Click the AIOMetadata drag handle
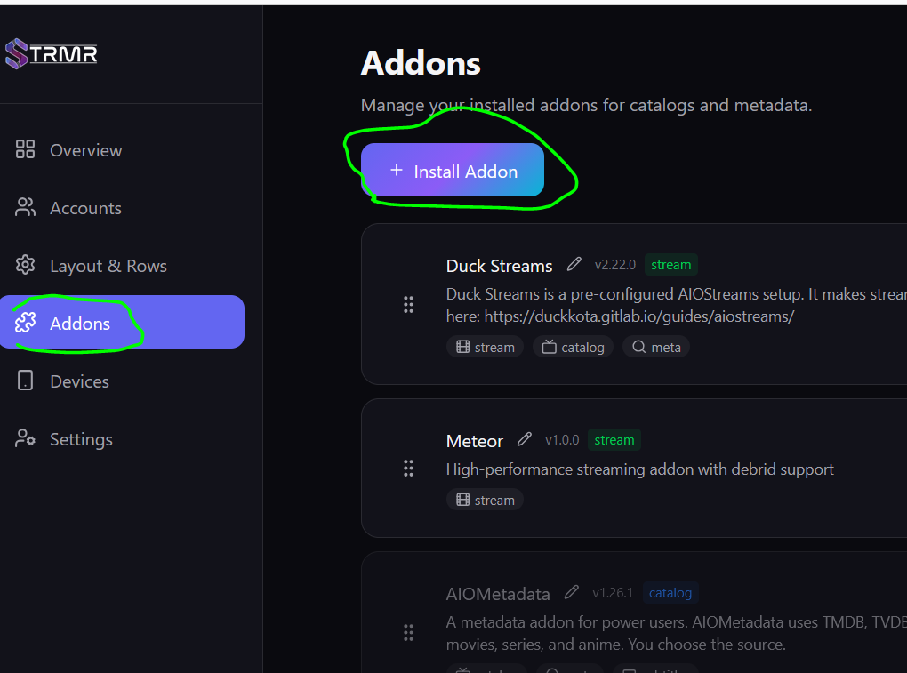 click(x=409, y=632)
